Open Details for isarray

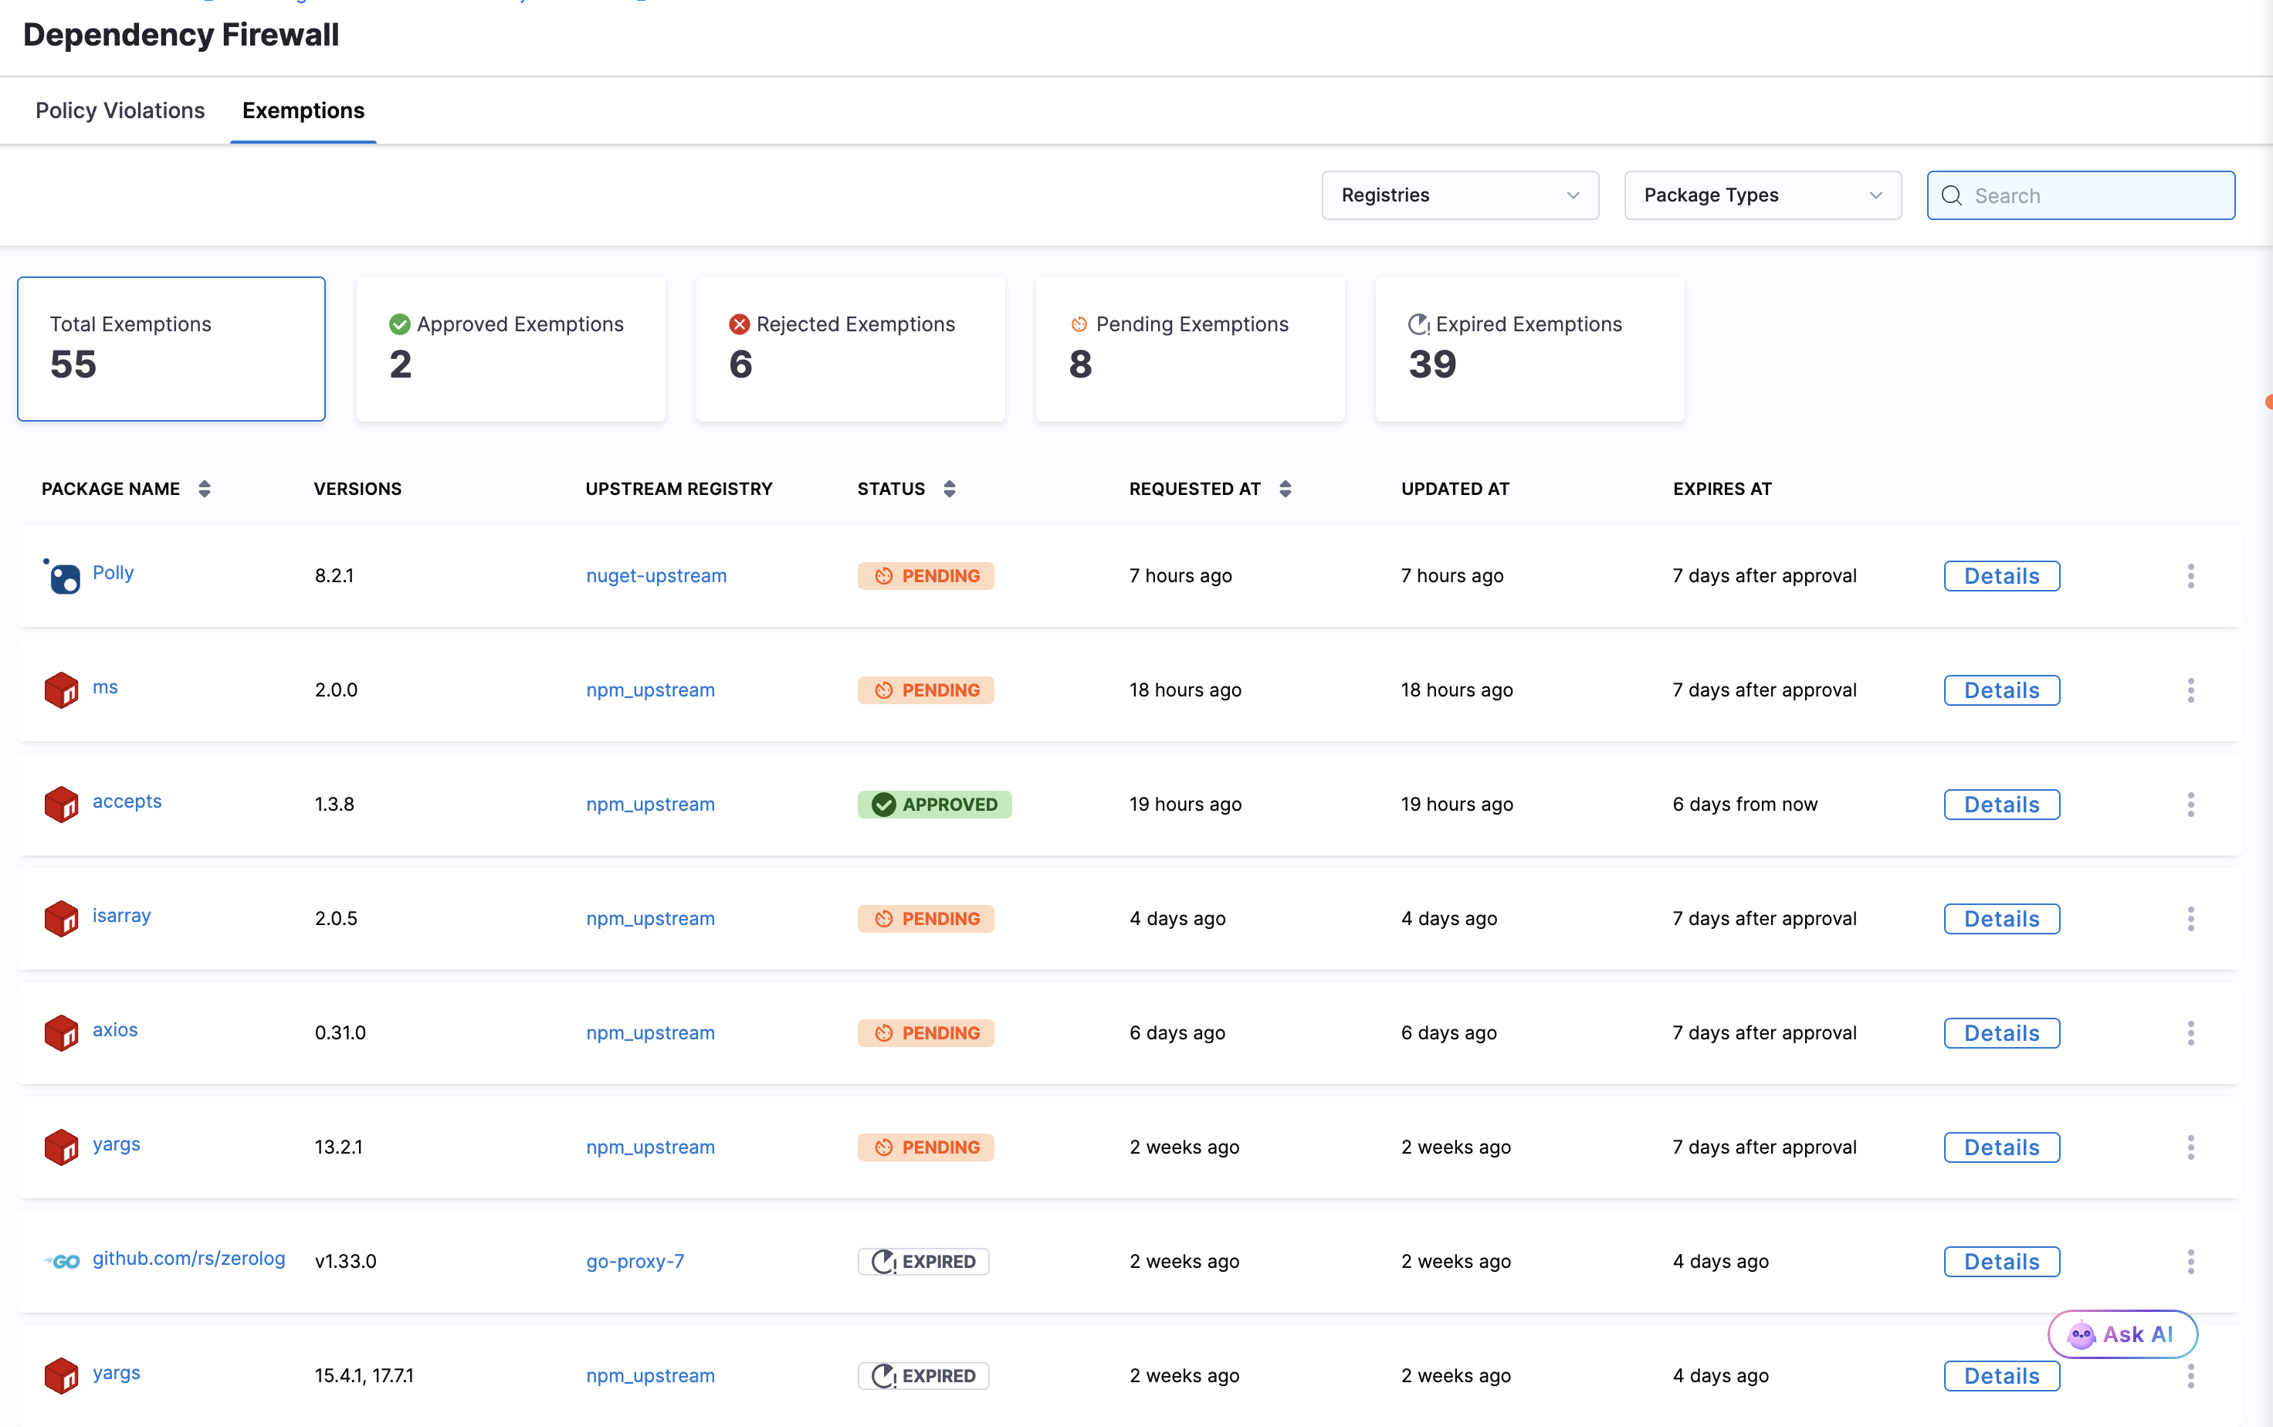pyautogui.click(x=2001, y=918)
